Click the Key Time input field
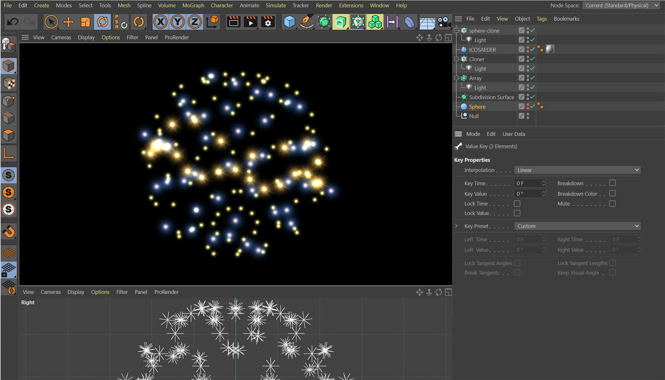Screen dimensions: 665x380 click(x=527, y=183)
